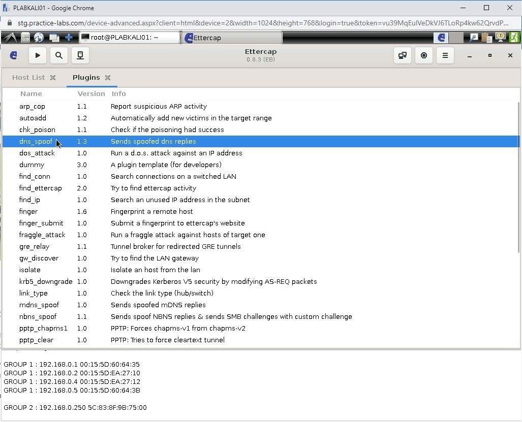Stop all MITM attacks with the target icon
Image resolution: width=522 pixels, height=422 pixels.
coord(423,55)
